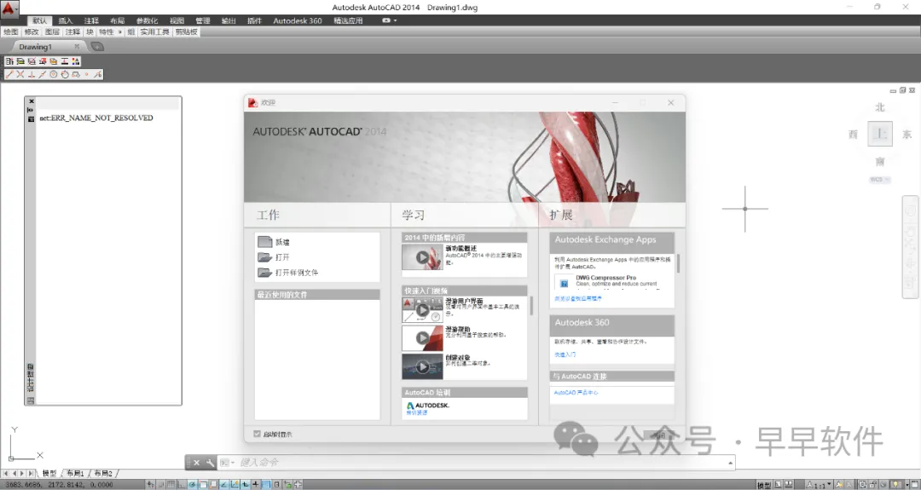Click the 打开 open folder icon
Viewport: 921px width, 490px height.
coord(264,257)
